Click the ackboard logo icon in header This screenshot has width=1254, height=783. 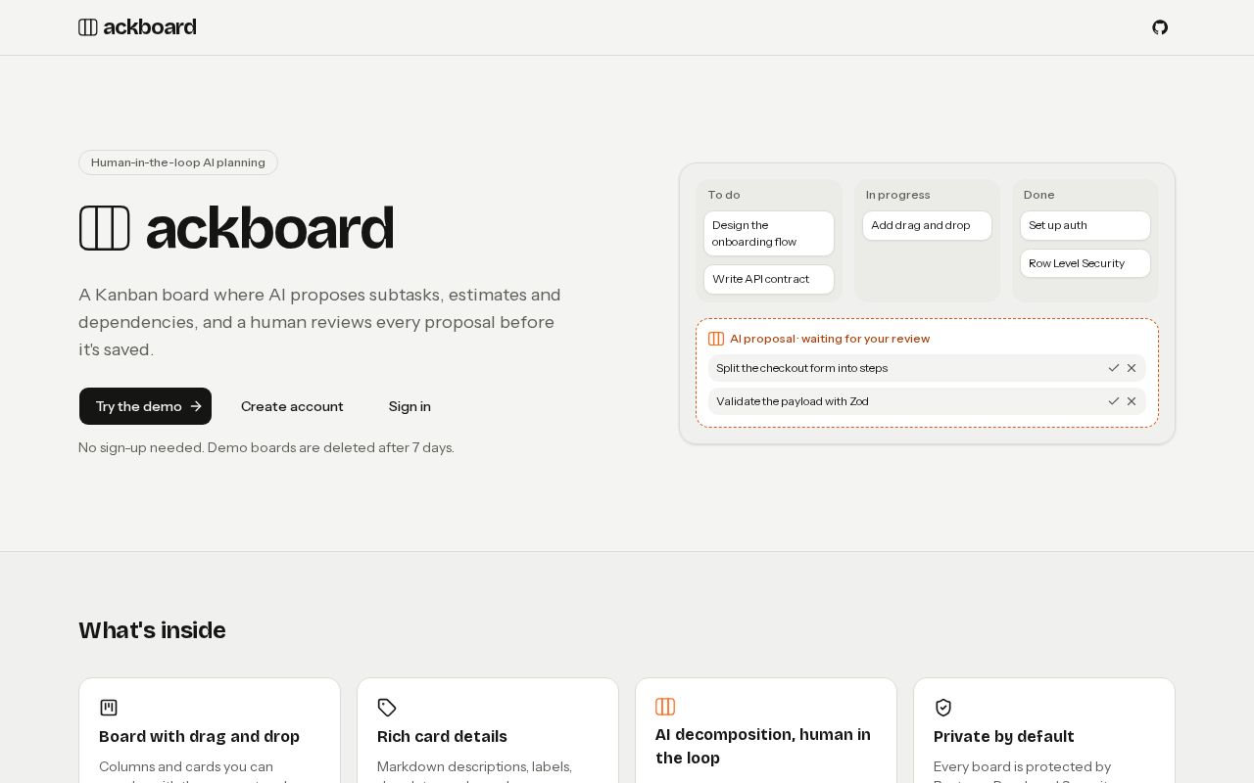click(x=88, y=27)
